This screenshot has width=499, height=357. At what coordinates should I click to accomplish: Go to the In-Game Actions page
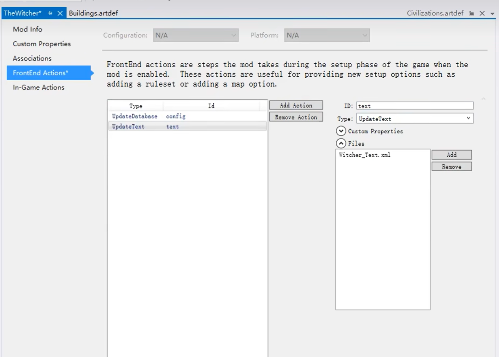click(38, 87)
